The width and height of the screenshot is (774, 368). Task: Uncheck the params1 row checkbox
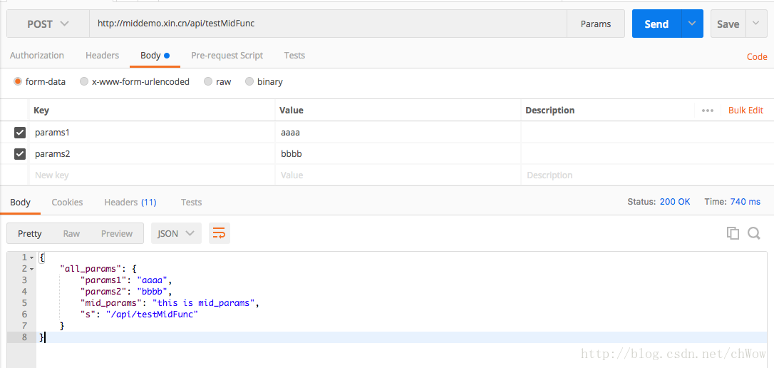click(x=20, y=133)
